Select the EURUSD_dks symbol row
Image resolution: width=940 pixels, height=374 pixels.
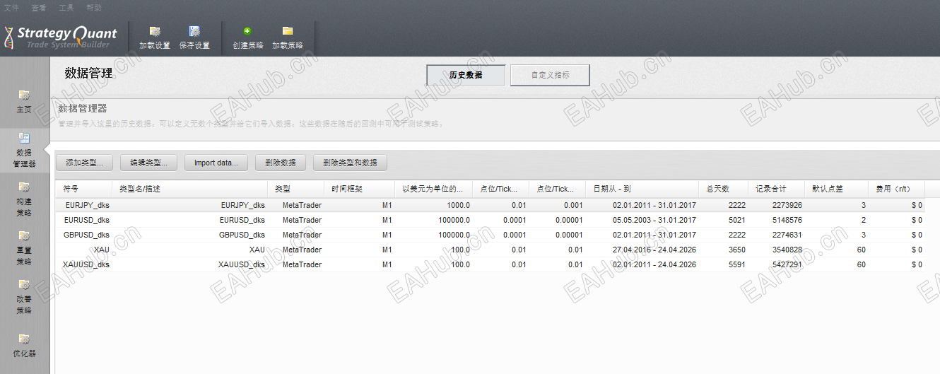coord(490,220)
